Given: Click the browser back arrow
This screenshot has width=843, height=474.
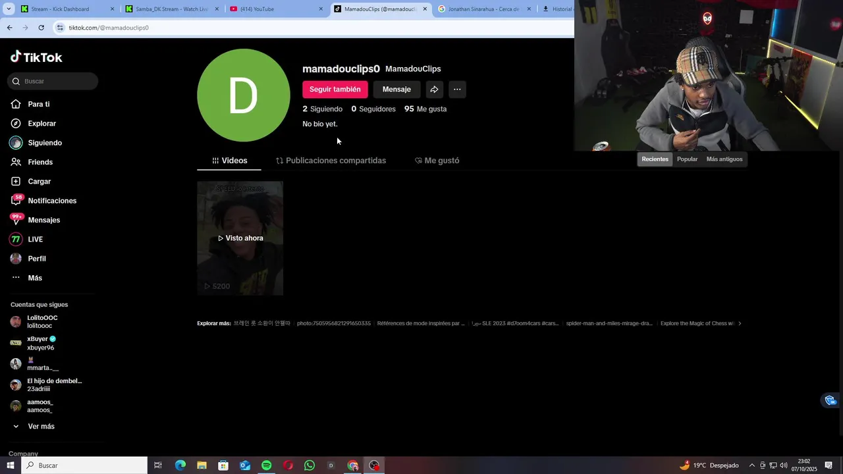Looking at the screenshot, I should (9, 28).
